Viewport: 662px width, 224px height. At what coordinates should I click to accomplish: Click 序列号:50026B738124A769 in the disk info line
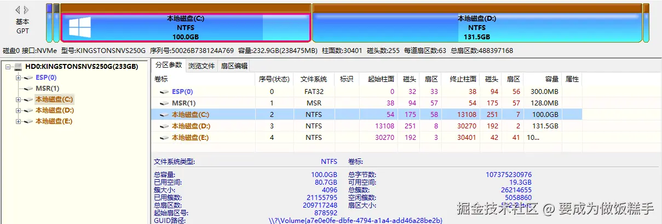click(x=192, y=51)
